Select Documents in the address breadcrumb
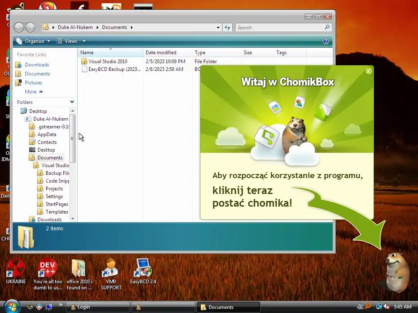The image size is (418, 313). tap(114, 27)
